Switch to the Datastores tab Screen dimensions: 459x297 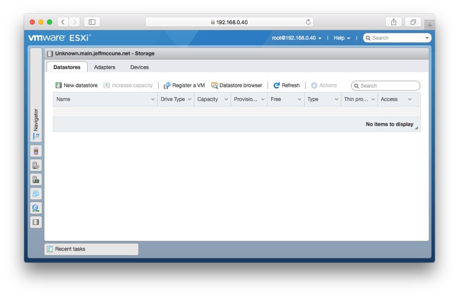(67, 67)
